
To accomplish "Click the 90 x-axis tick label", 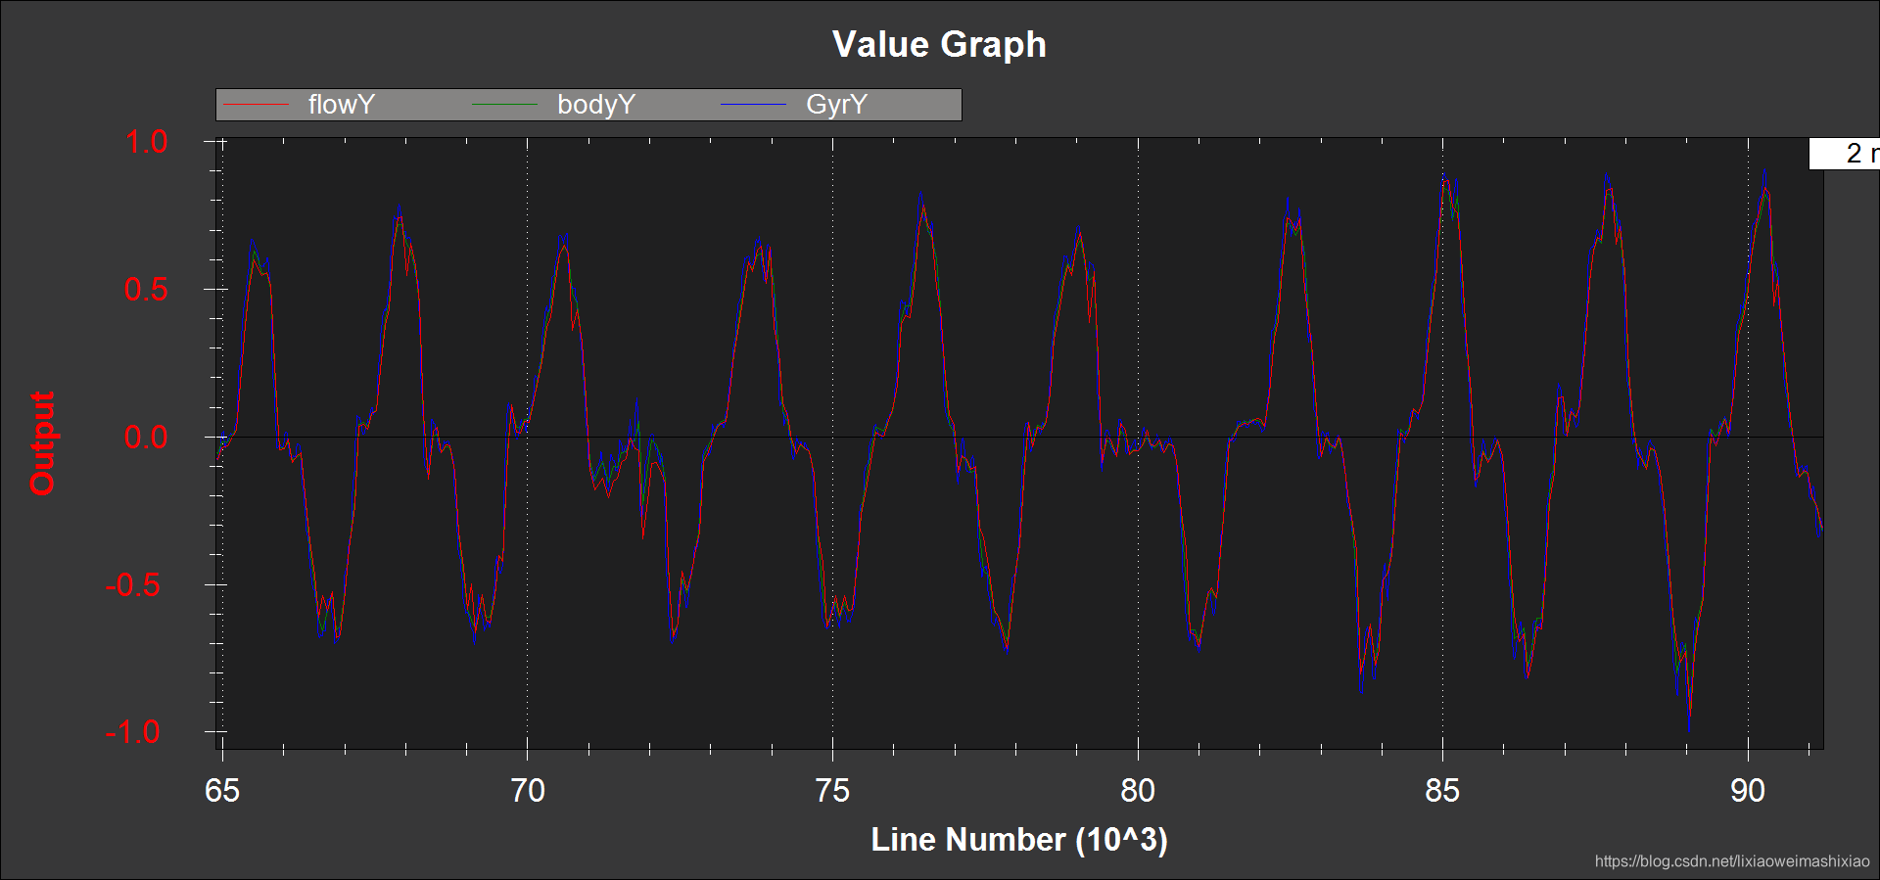I will tap(1748, 791).
